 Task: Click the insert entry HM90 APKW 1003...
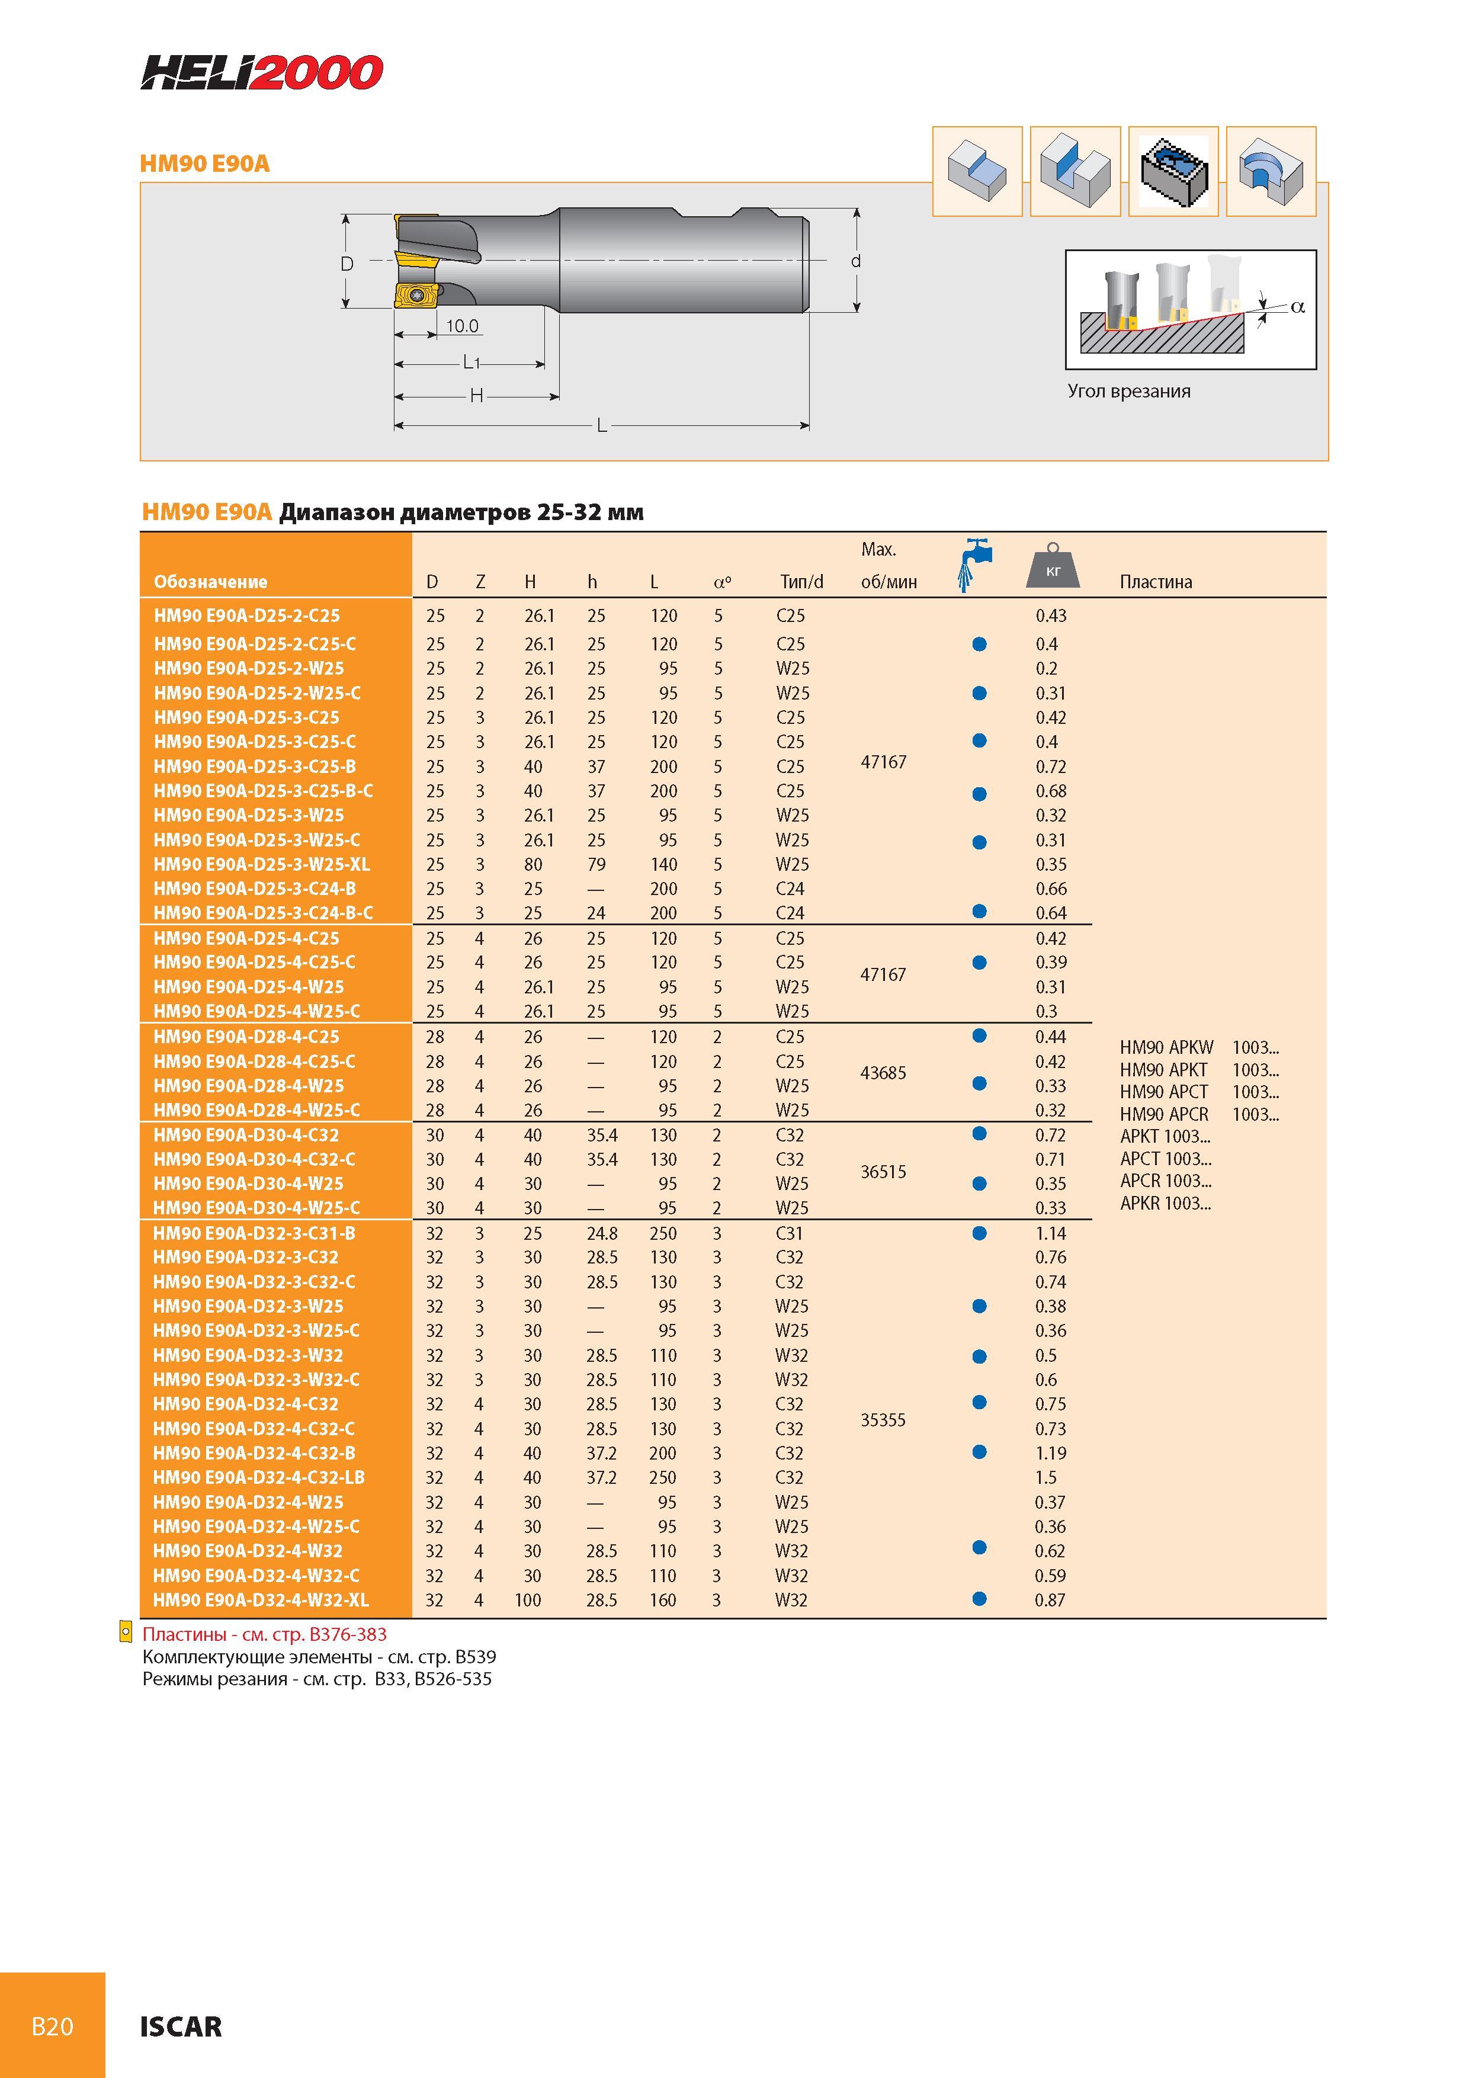(x=1199, y=1048)
